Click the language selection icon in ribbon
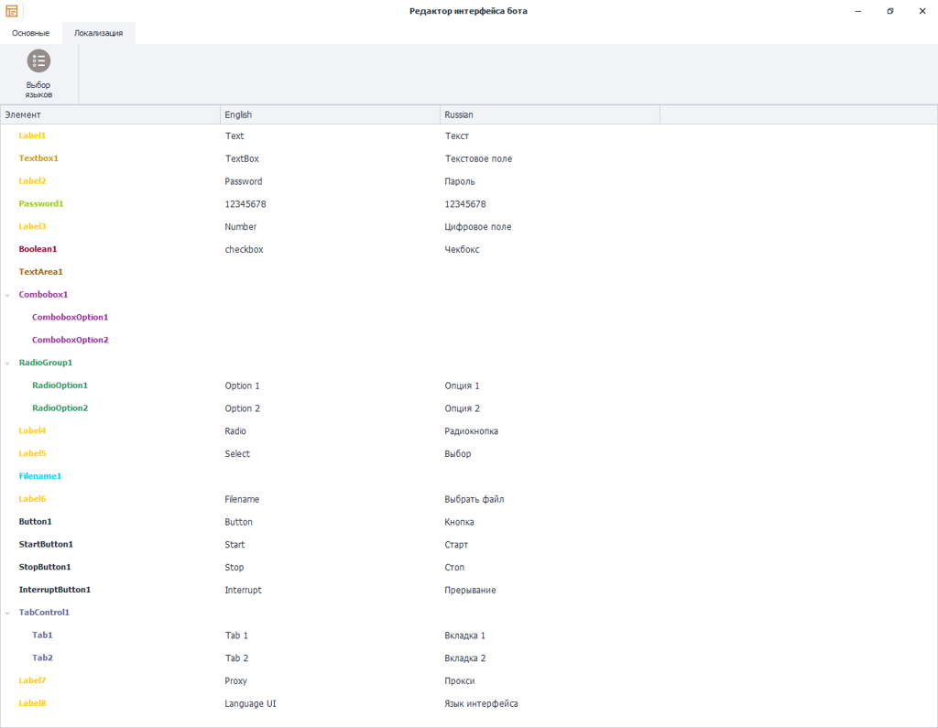Viewport: 938px width, 728px height. (x=38, y=61)
